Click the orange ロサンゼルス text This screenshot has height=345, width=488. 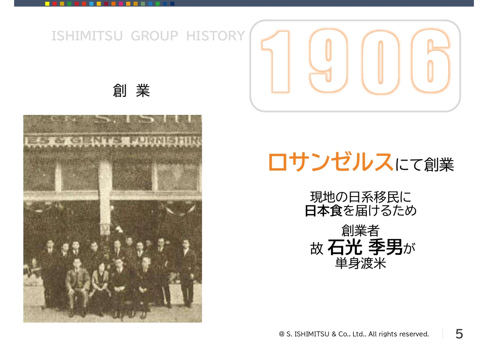pyautogui.click(x=331, y=162)
